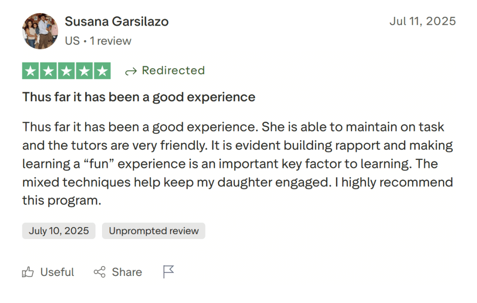
Task: Open the bold review title heading
Action: (x=139, y=97)
